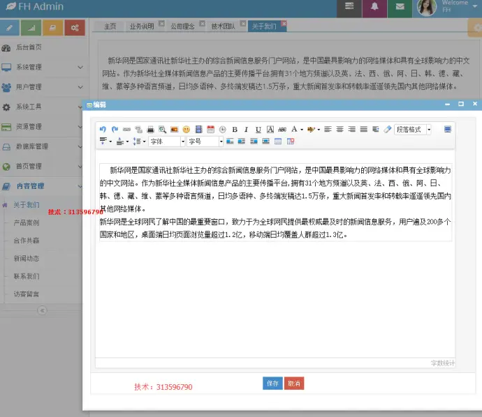Open the preview magnifier tool
This screenshot has width=482, height=417.
point(162,130)
